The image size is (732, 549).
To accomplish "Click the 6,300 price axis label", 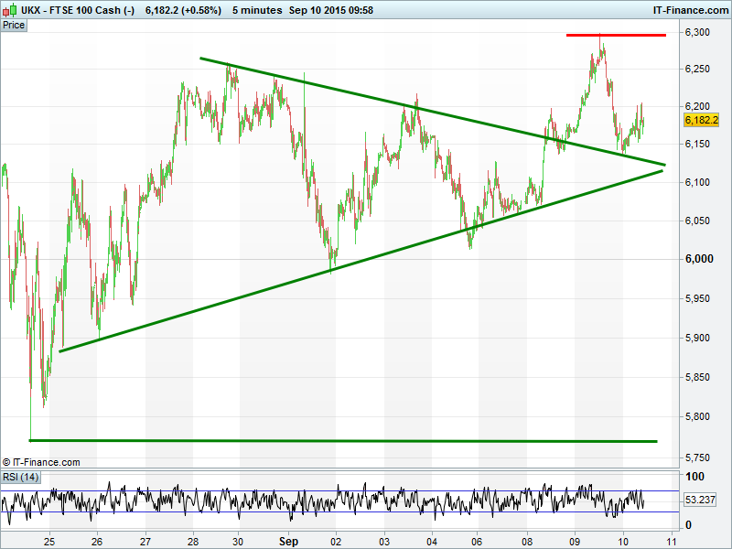I will [697, 33].
